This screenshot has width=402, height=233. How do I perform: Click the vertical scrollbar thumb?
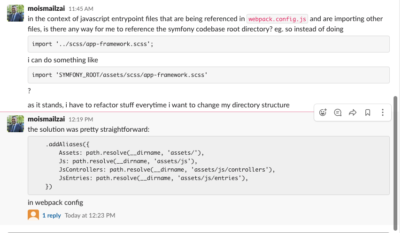pyautogui.click(x=395, y=163)
